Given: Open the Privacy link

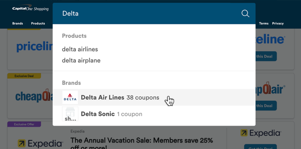Looking at the screenshot, I should pyautogui.click(x=278, y=23).
